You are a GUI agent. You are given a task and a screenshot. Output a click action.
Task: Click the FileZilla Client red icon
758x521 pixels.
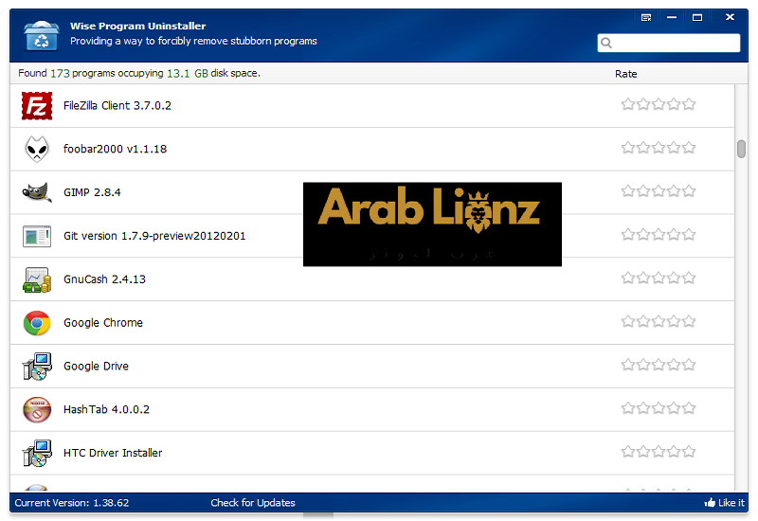click(37, 106)
